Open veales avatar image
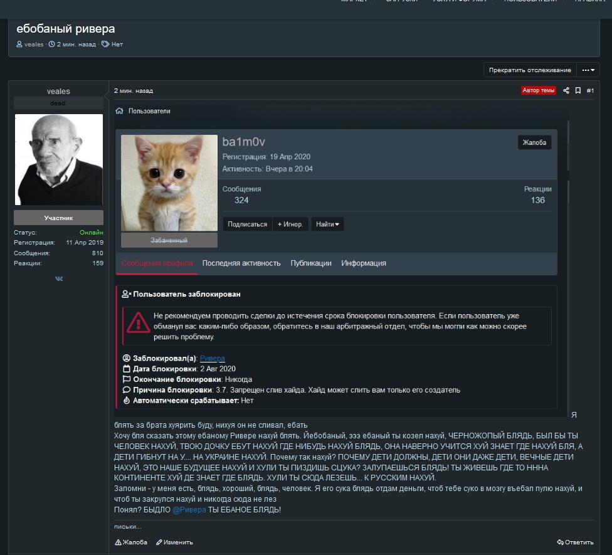This screenshot has width=612, height=555. pyautogui.click(x=59, y=160)
